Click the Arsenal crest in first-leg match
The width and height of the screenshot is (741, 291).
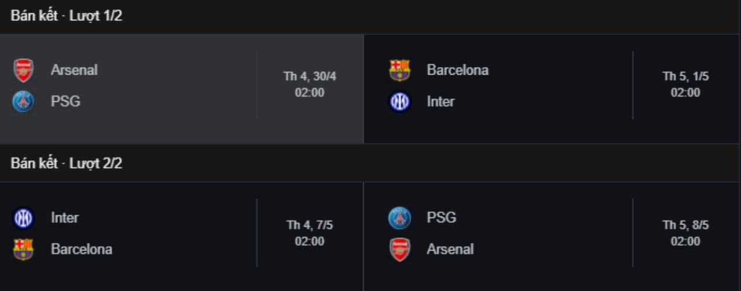click(x=23, y=70)
